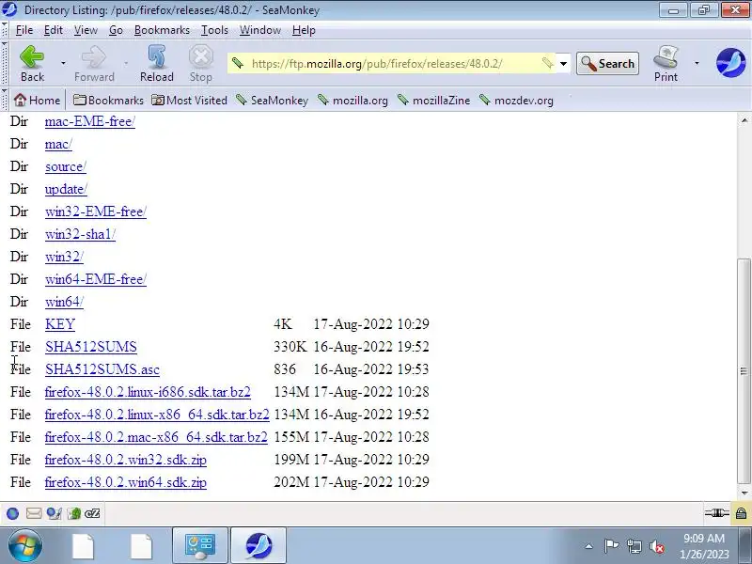
Task: Reload the current directory page
Action: tap(156, 63)
